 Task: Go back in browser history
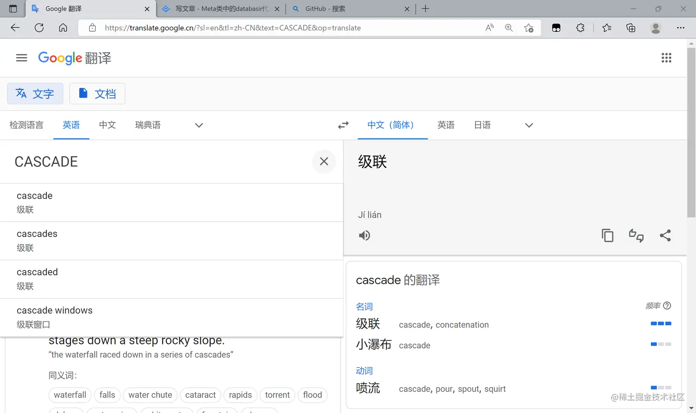tap(15, 28)
